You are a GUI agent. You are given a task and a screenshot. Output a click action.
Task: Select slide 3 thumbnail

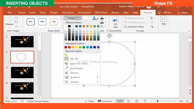point(22,72)
